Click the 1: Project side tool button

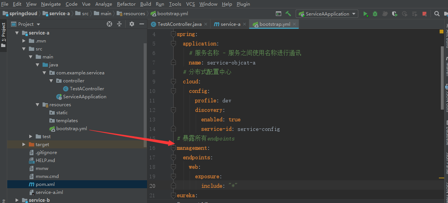pyautogui.click(x=3, y=35)
